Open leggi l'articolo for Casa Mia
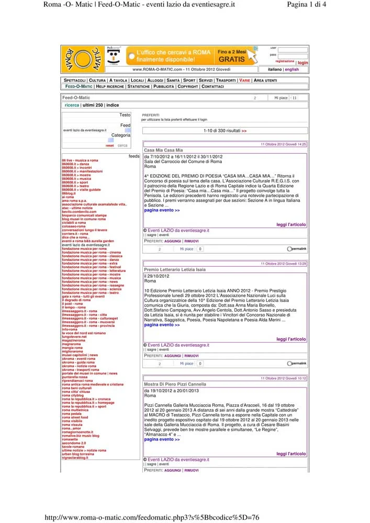Screen dimensions: 370x523 pos(291,225)
